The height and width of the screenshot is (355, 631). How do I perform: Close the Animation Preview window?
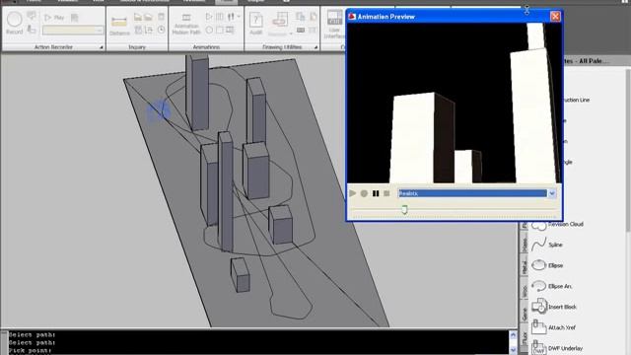coord(555,16)
